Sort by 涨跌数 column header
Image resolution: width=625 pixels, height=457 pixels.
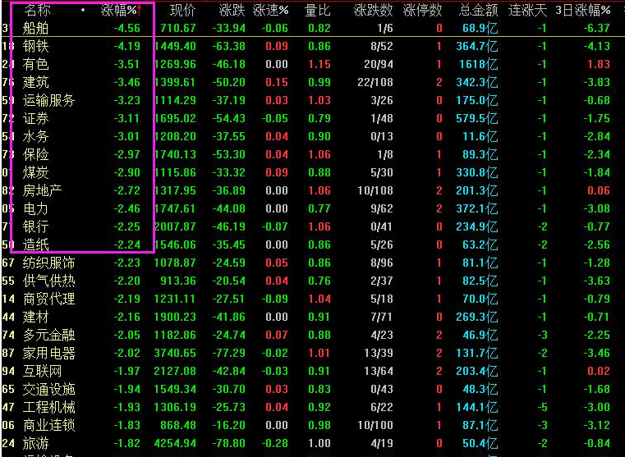(x=373, y=11)
